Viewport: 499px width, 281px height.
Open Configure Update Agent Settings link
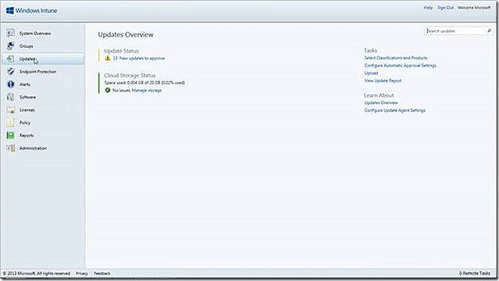[x=394, y=110]
